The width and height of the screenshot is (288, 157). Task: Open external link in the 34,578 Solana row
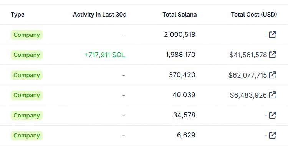[x=272, y=115]
